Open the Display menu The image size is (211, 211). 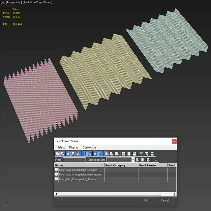[x=74, y=147]
